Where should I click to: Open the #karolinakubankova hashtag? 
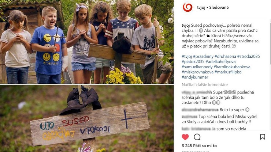click(x=232, y=67)
